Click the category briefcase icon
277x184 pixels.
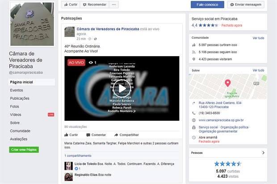tap(194, 127)
